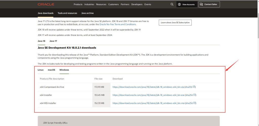Click the Contact Sales button
This screenshot has height=126, width=259.
[x=209, y=5]
